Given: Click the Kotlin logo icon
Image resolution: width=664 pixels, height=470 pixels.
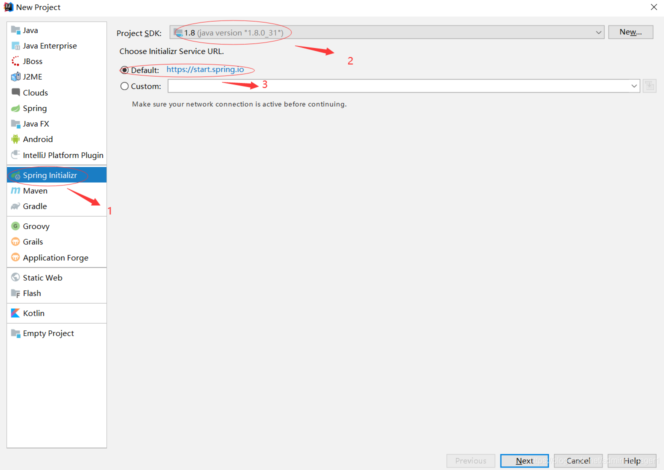Looking at the screenshot, I should click(15, 313).
